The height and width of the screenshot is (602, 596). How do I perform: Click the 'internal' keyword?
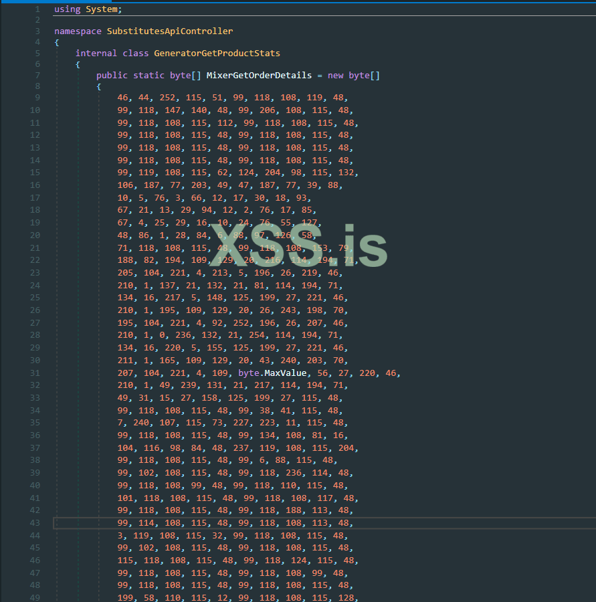tap(96, 53)
